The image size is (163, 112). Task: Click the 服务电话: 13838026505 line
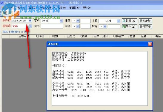coord(68,59)
